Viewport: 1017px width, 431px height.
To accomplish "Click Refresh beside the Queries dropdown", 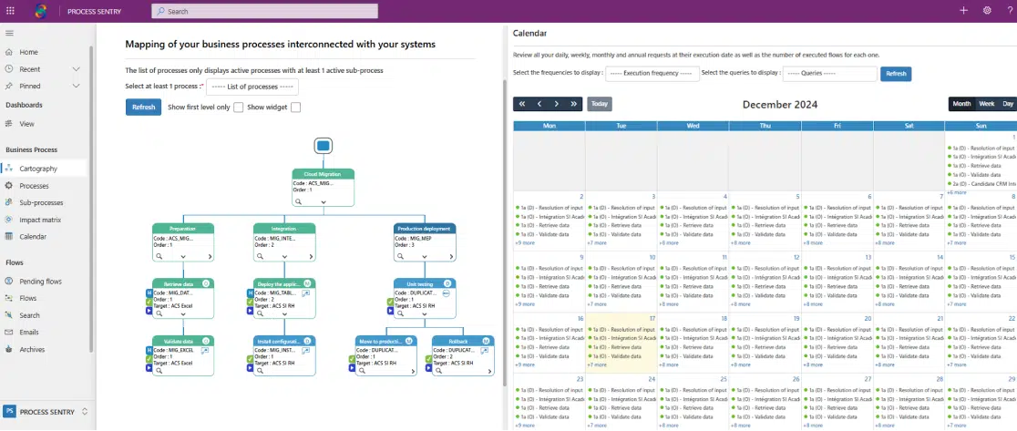I will (896, 73).
